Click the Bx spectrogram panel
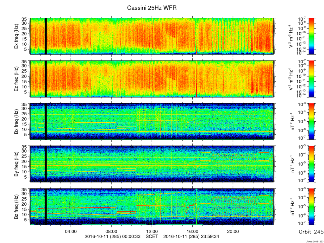The width and height of the screenshot is (324, 243). coord(152,122)
